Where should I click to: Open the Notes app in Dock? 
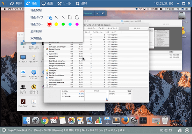click(x=63, y=120)
